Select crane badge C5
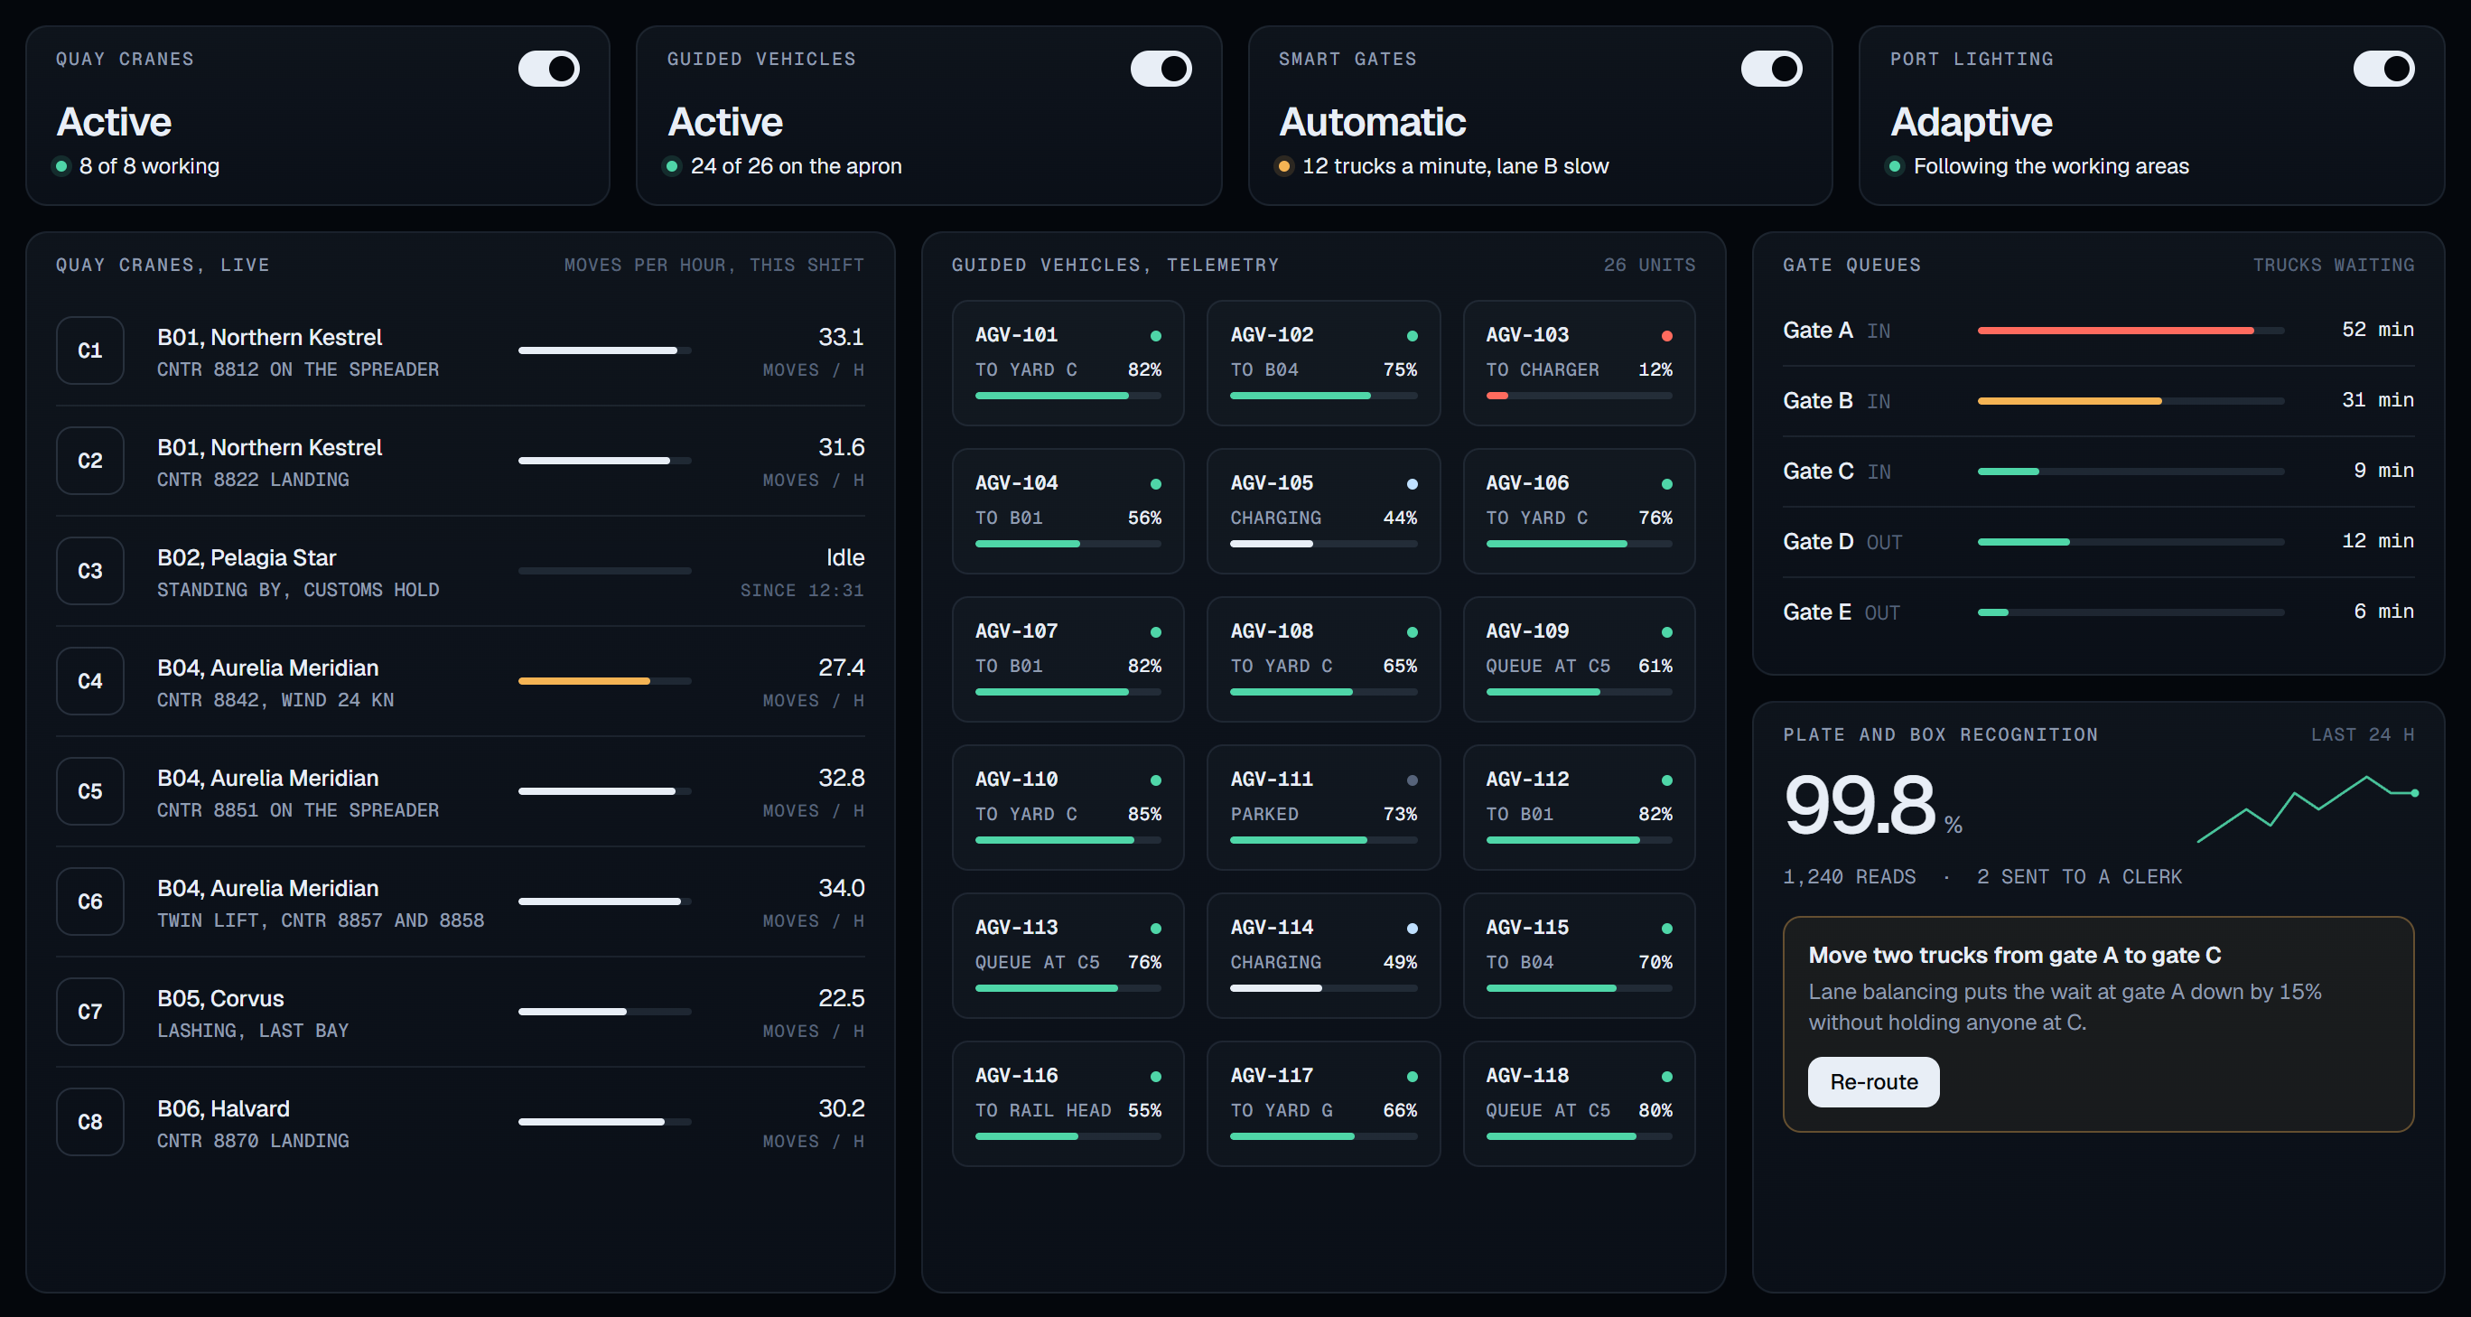2471x1317 pixels. tap(90, 791)
